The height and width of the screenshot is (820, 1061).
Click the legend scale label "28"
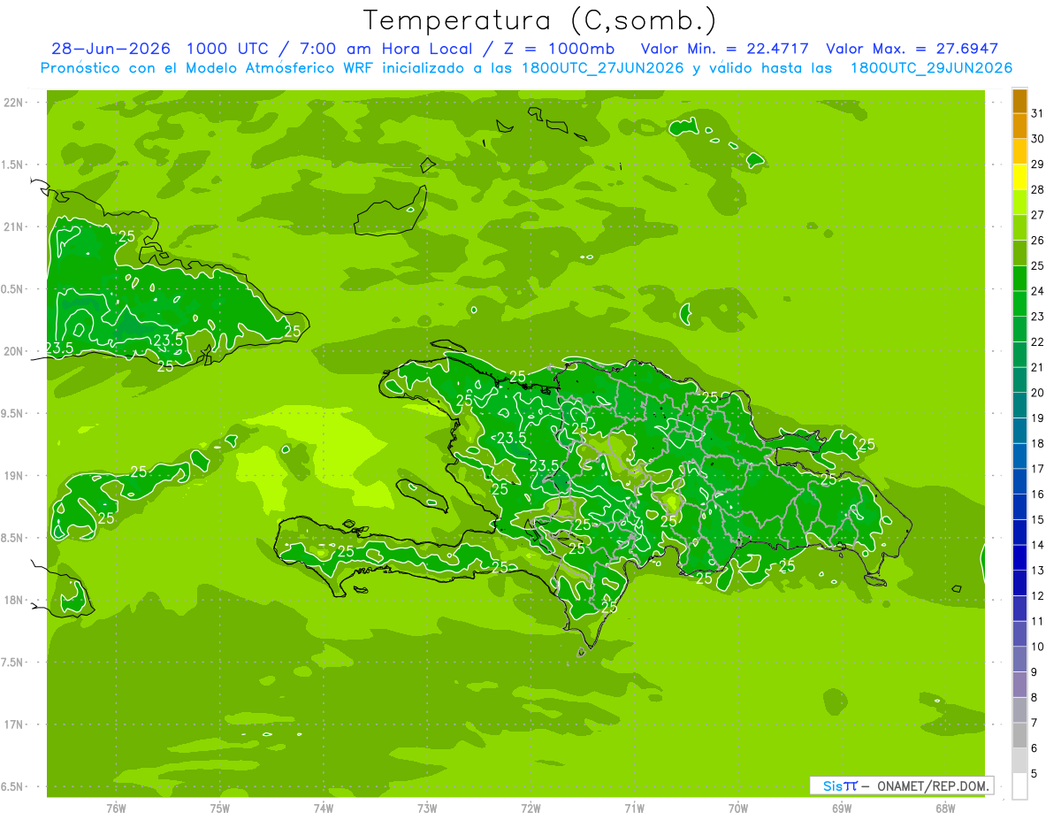click(1037, 189)
